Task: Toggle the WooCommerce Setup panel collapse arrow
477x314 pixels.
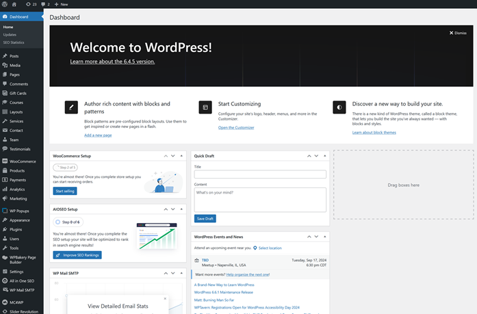Action: point(181,156)
